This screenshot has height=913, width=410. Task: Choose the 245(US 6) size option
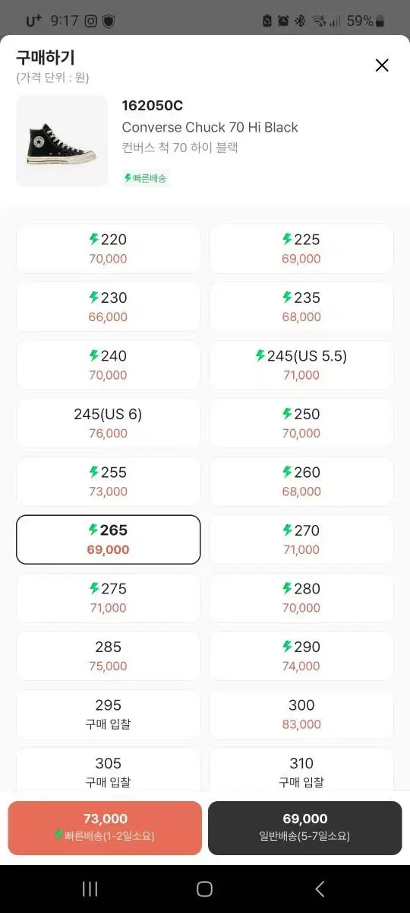109,424
